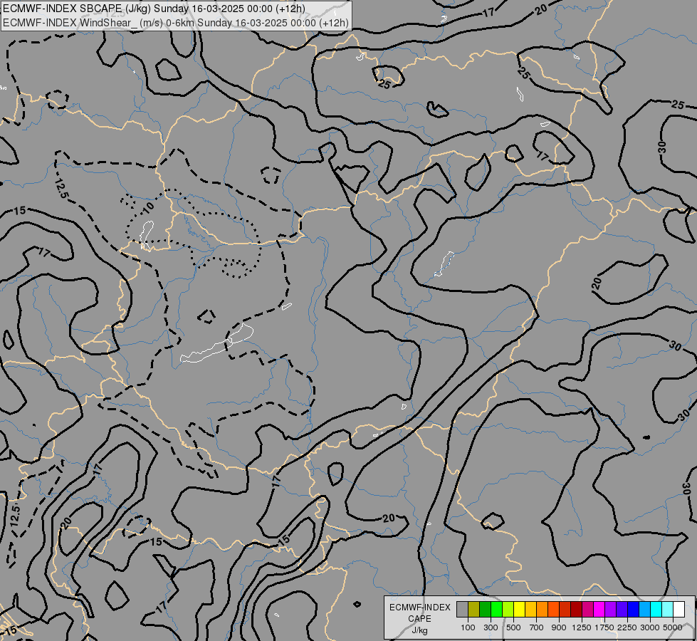Click the CAPE word in legend

point(419,619)
